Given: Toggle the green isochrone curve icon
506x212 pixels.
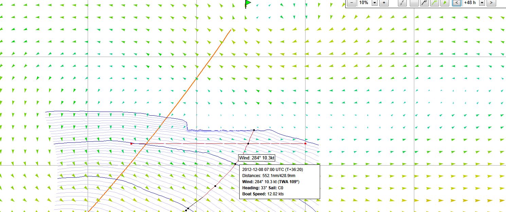Looking at the screenshot, I should click(434, 3).
